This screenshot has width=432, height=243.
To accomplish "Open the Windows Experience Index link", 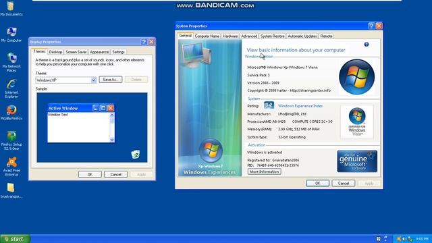I will point(300,106).
